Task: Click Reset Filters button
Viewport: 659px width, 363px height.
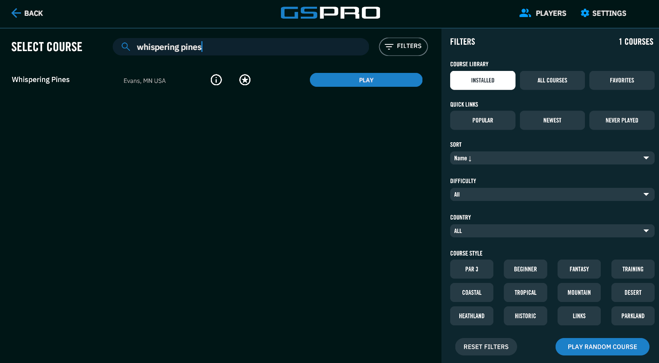Action: [486, 347]
